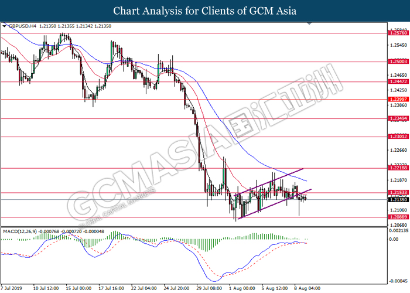The width and height of the screenshot is (410, 293).
Task: Click the GBPUSD,H4 symbol label
Action: coord(22,26)
